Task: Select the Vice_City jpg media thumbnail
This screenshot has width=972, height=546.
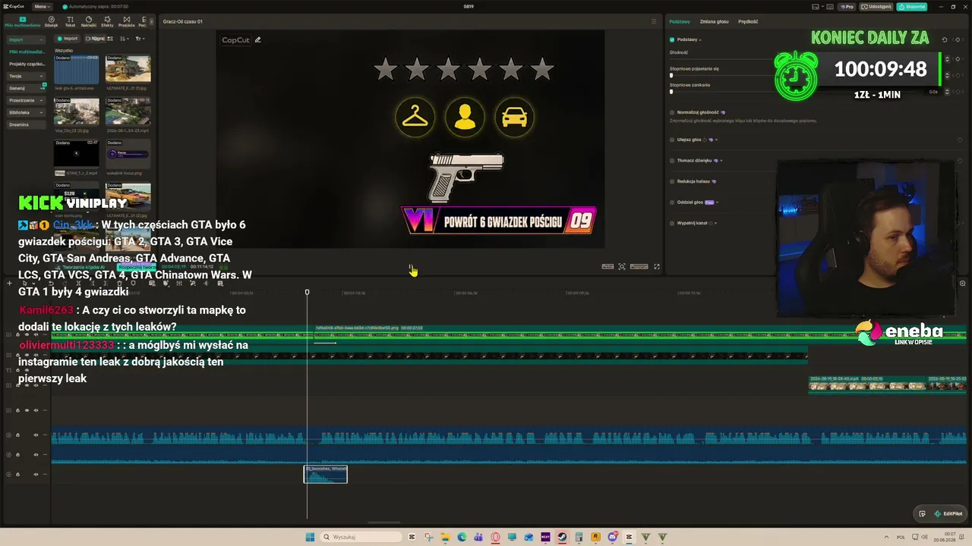Action: 76,111
